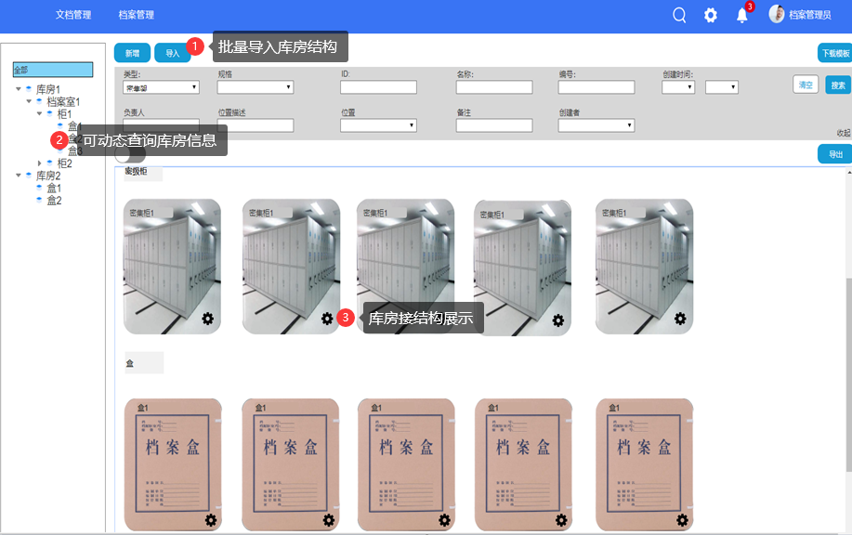
Task: Open settings gear in top bar
Action: tap(711, 15)
